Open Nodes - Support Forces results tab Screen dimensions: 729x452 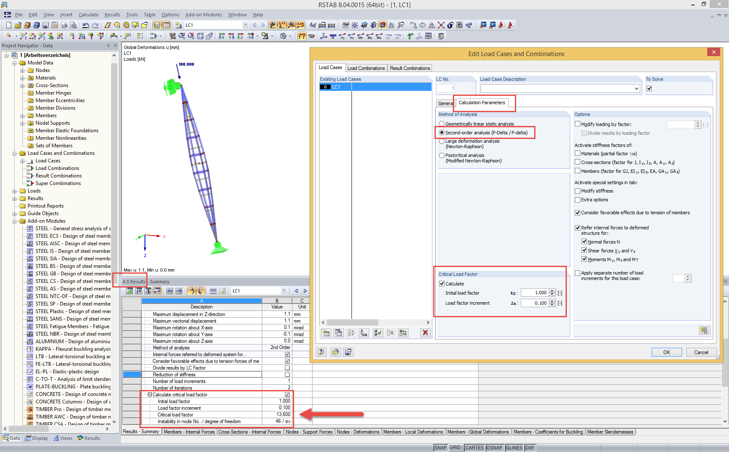[x=309, y=432]
